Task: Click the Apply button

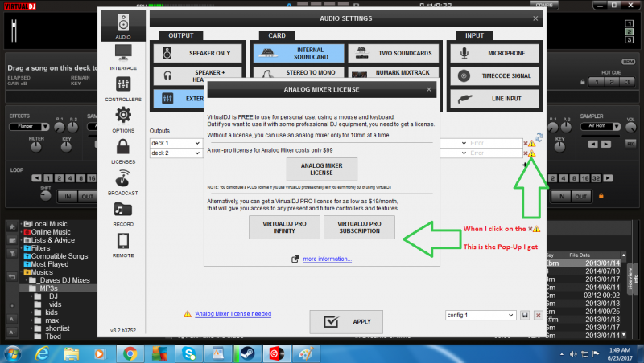Action: 346,321
